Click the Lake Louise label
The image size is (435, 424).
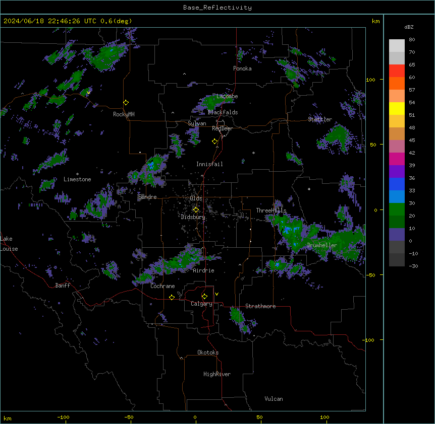(x=9, y=244)
